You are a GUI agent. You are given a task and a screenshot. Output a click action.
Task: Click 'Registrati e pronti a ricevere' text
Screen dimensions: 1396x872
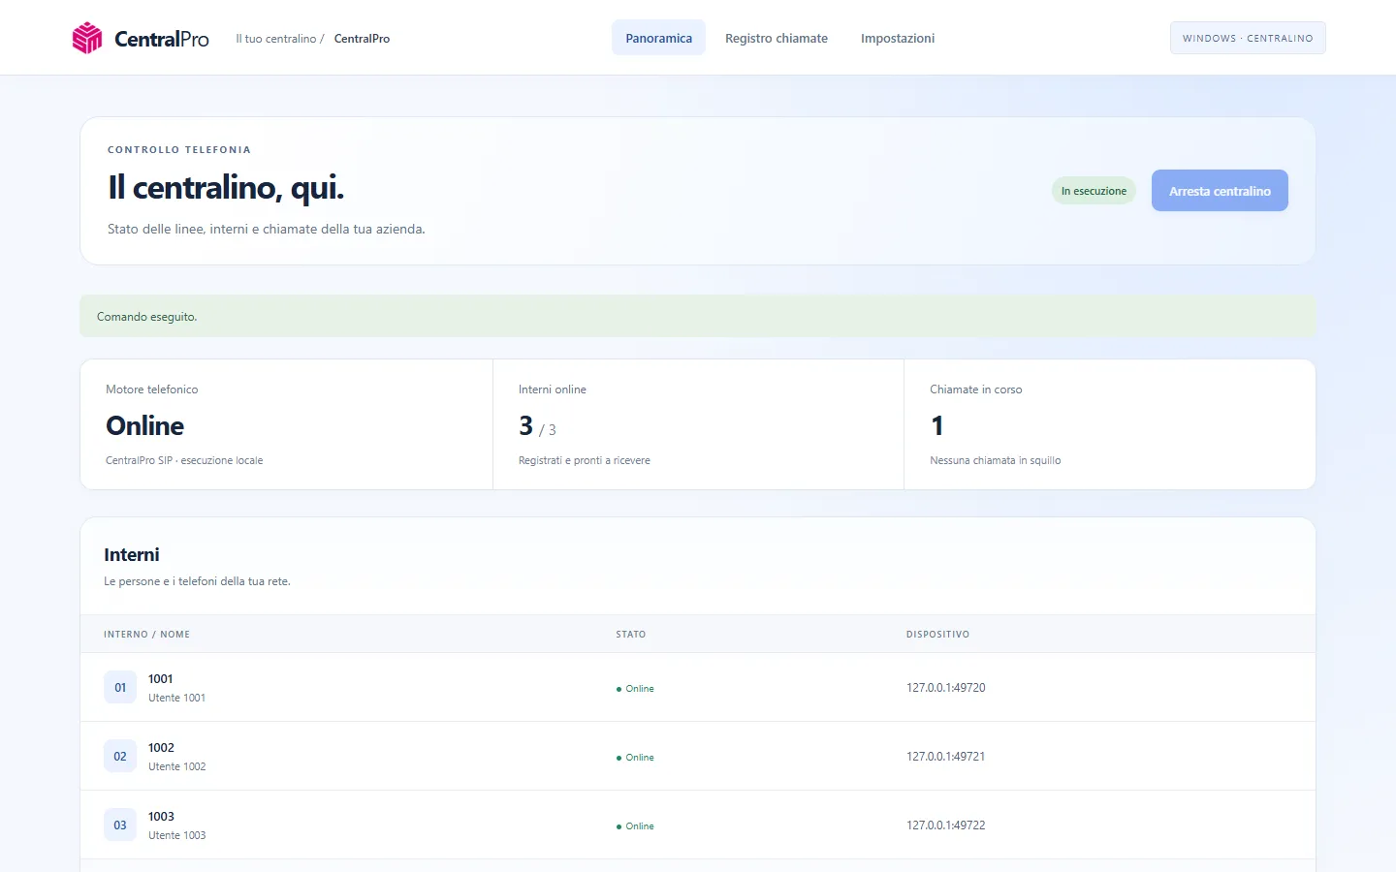[x=584, y=460]
